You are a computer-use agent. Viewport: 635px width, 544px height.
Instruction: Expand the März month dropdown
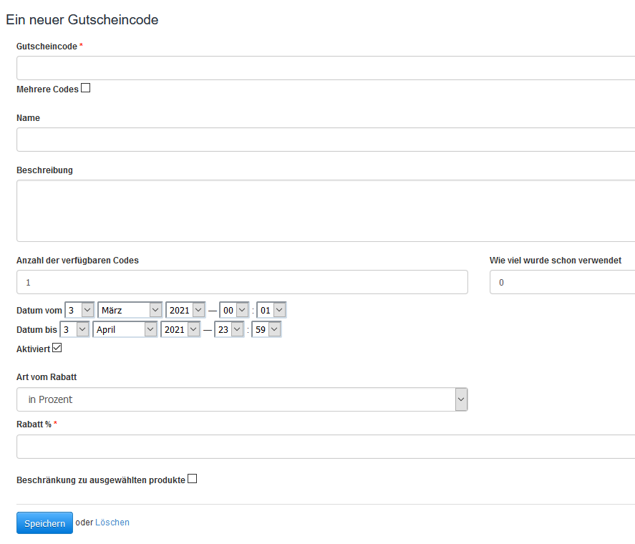(x=129, y=309)
